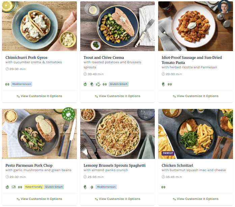Open the Chicken Schnitzel dish photo
Screen dimensions: 235x207
(196, 134)
